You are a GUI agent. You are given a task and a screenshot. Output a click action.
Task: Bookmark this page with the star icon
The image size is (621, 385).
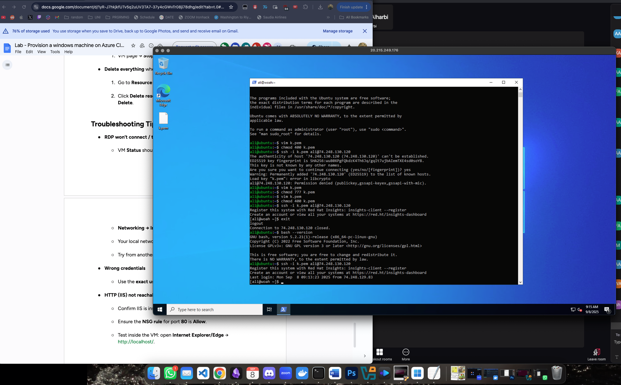click(231, 7)
